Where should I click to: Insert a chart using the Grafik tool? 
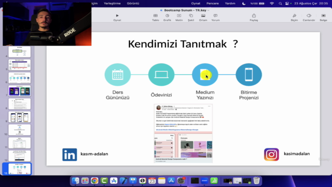pos(167,18)
